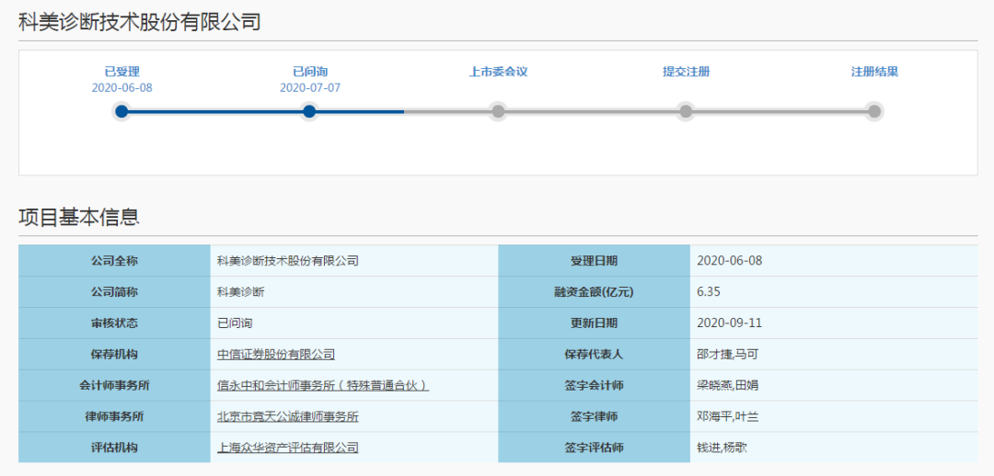Screen dimensions: 994x476
Task: Click the 6.35 financing amount value
Action: point(708,292)
